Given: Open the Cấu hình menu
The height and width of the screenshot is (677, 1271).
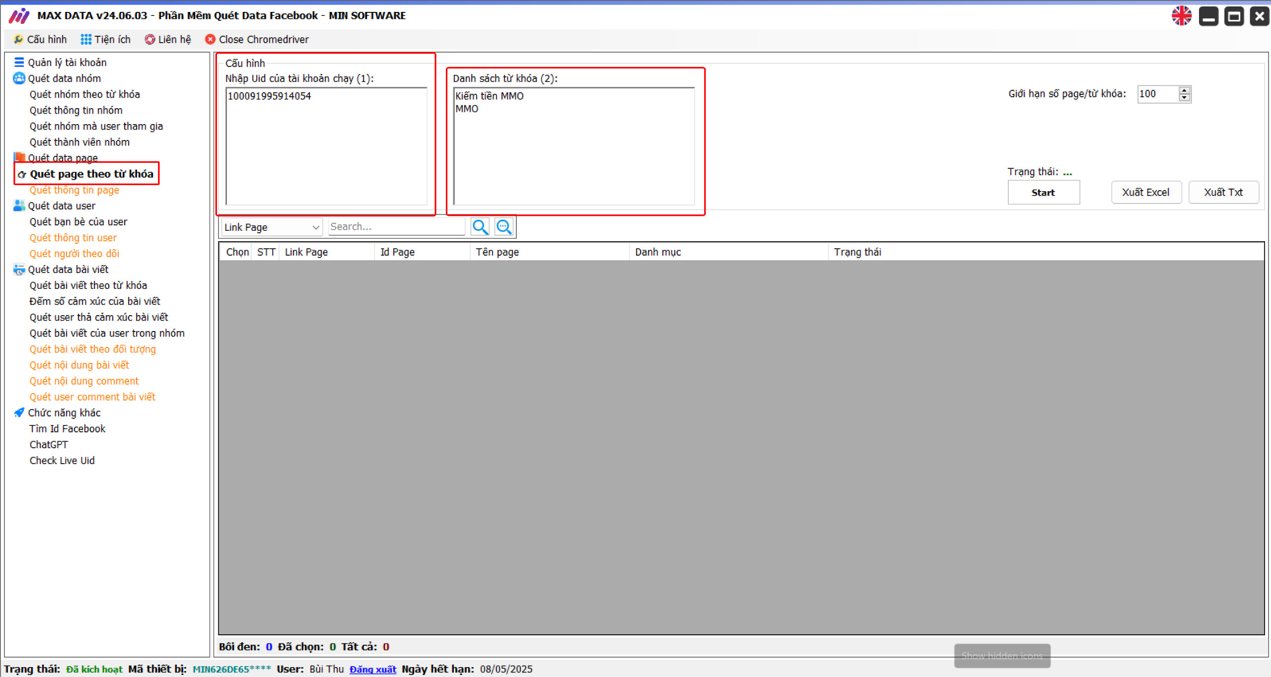Looking at the screenshot, I should [x=41, y=39].
